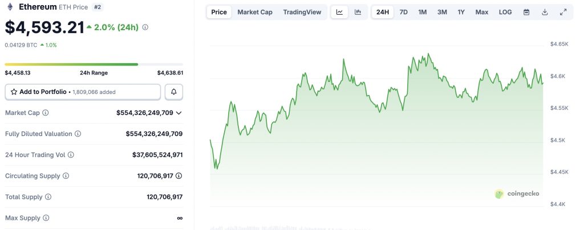Click the Market Cap info icon

pos(46,113)
